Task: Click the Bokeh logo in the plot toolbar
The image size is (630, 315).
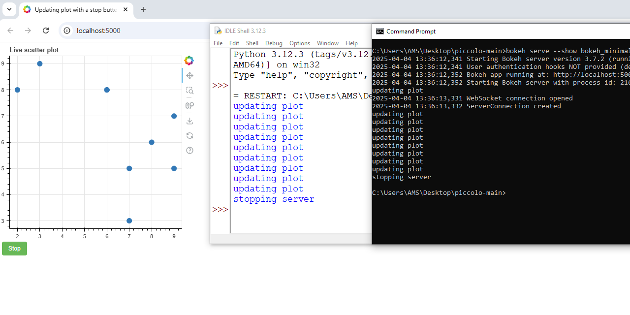Action: click(x=189, y=60)
